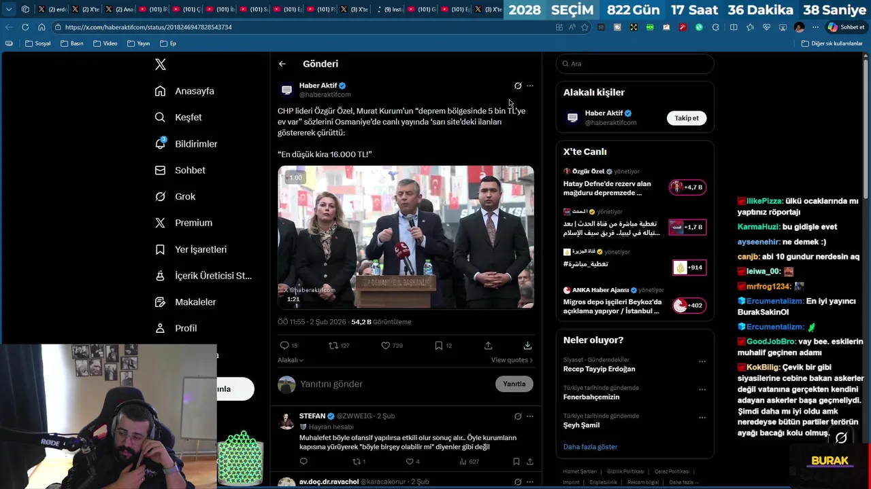This screenshot has width=871, height=489.
Task: Open Gizlilik Politikası footer link
Action: 625,471
